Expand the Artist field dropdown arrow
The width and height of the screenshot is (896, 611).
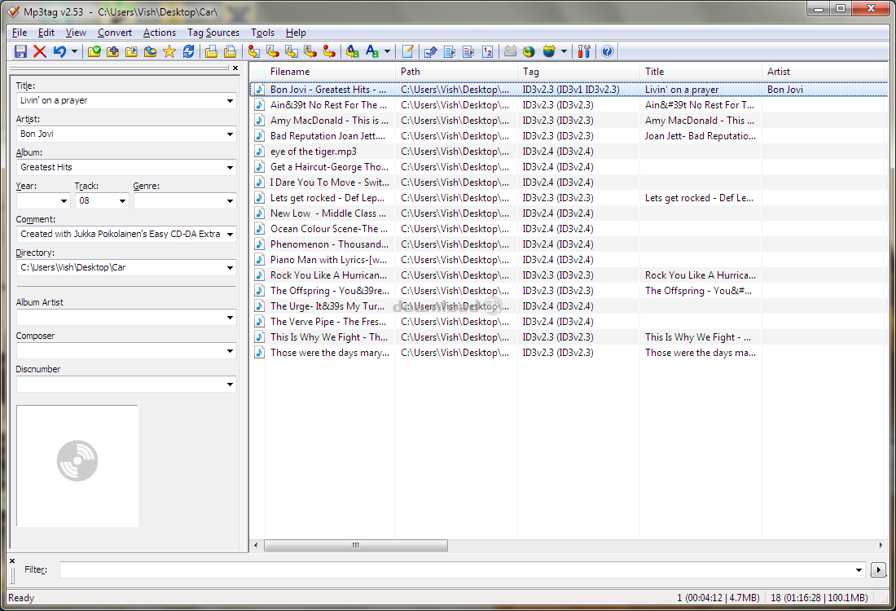(x=230, y=134)
